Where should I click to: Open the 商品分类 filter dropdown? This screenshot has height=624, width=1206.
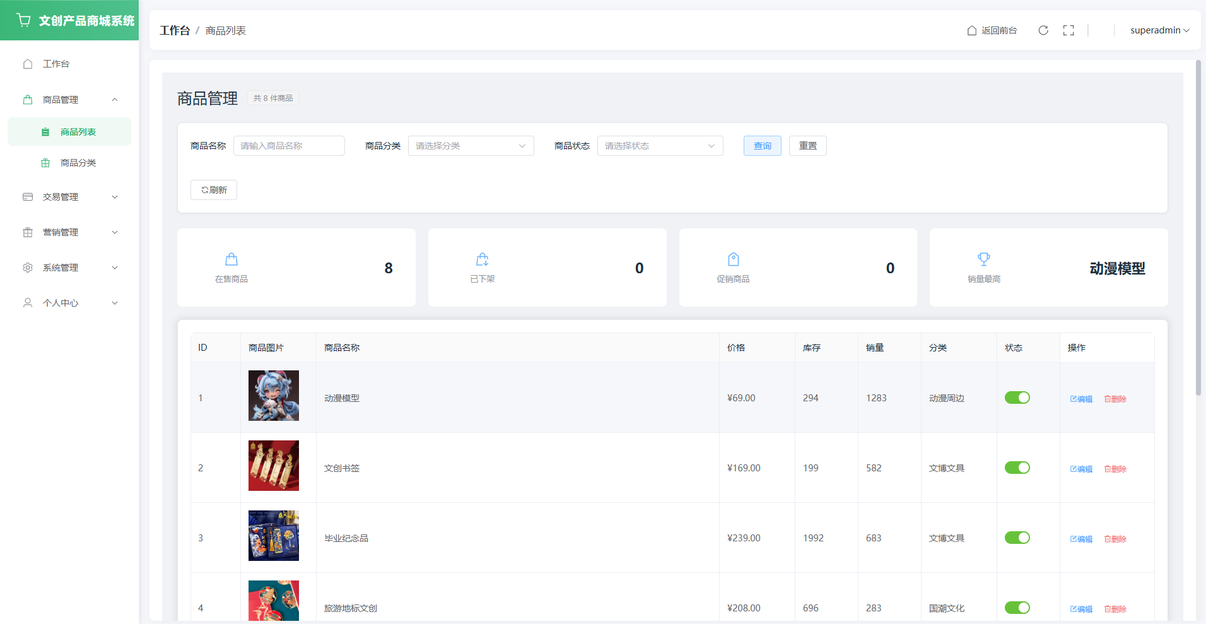(471, 146)
